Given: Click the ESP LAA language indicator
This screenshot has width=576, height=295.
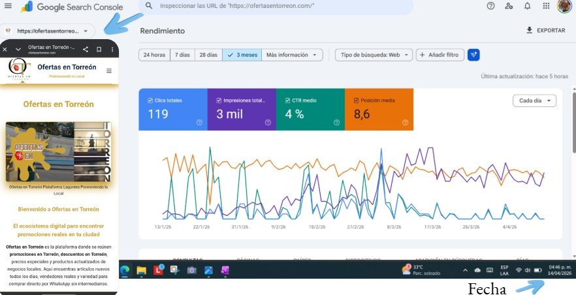Looking at the screenshot, I should (504, 270).
